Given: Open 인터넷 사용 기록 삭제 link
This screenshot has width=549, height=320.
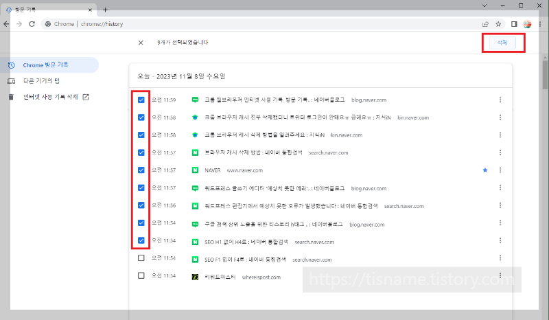Looking at the screenshot, I should click(x=50, y=97).
